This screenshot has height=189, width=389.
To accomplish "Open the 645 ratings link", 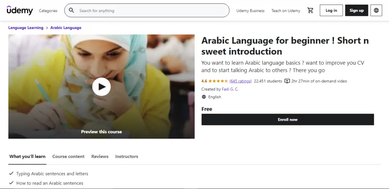I will [x=240, y=81].
